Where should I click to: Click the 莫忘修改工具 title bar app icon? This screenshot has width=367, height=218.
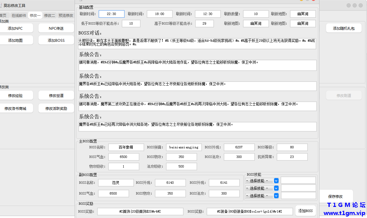pyautogui.click(x=1, y=5)
